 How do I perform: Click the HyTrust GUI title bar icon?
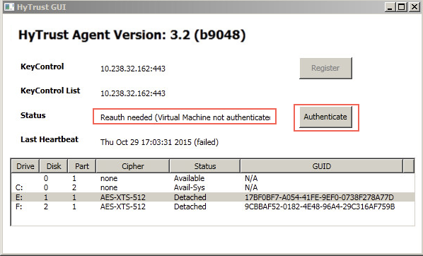click(9, 7)
